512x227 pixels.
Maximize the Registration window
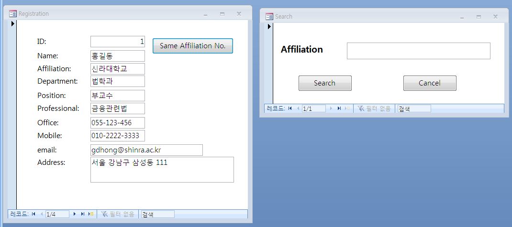coord(222,14)
